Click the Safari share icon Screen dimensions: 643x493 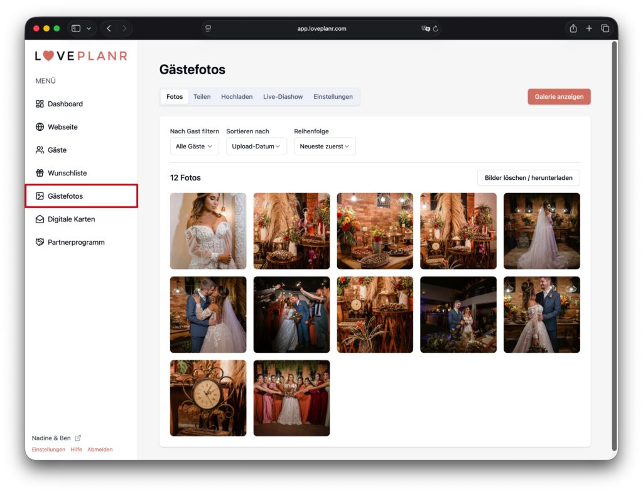[573, 28]
